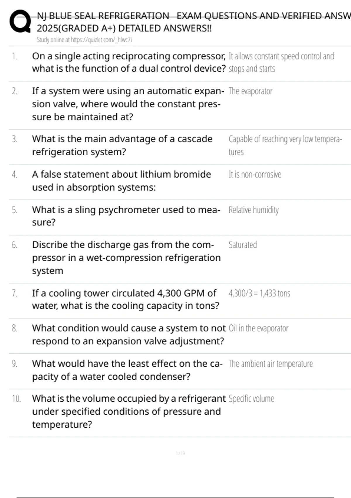This screenshot has height=498, width=351.
Task: Click the automatic expansion valve question
Action: coord(128,104)
